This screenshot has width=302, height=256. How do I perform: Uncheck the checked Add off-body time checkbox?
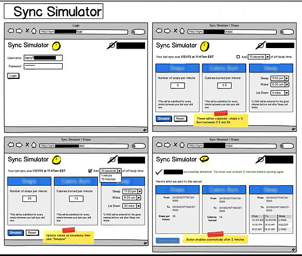pos(90,171)
